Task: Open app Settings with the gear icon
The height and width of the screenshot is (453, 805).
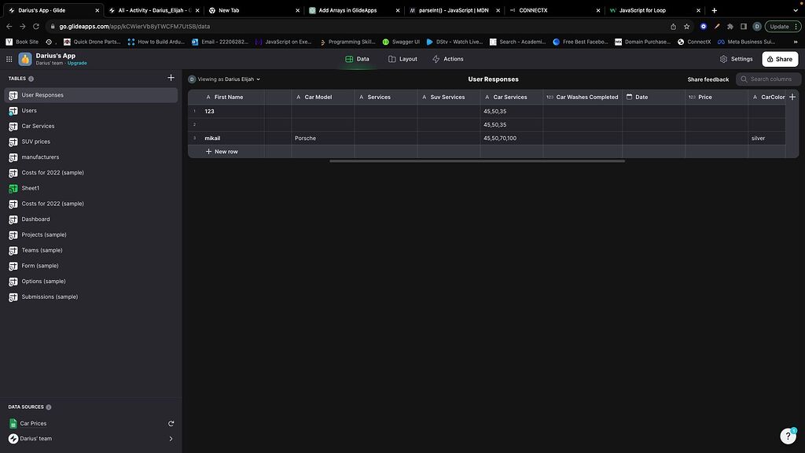Action: 737,58
